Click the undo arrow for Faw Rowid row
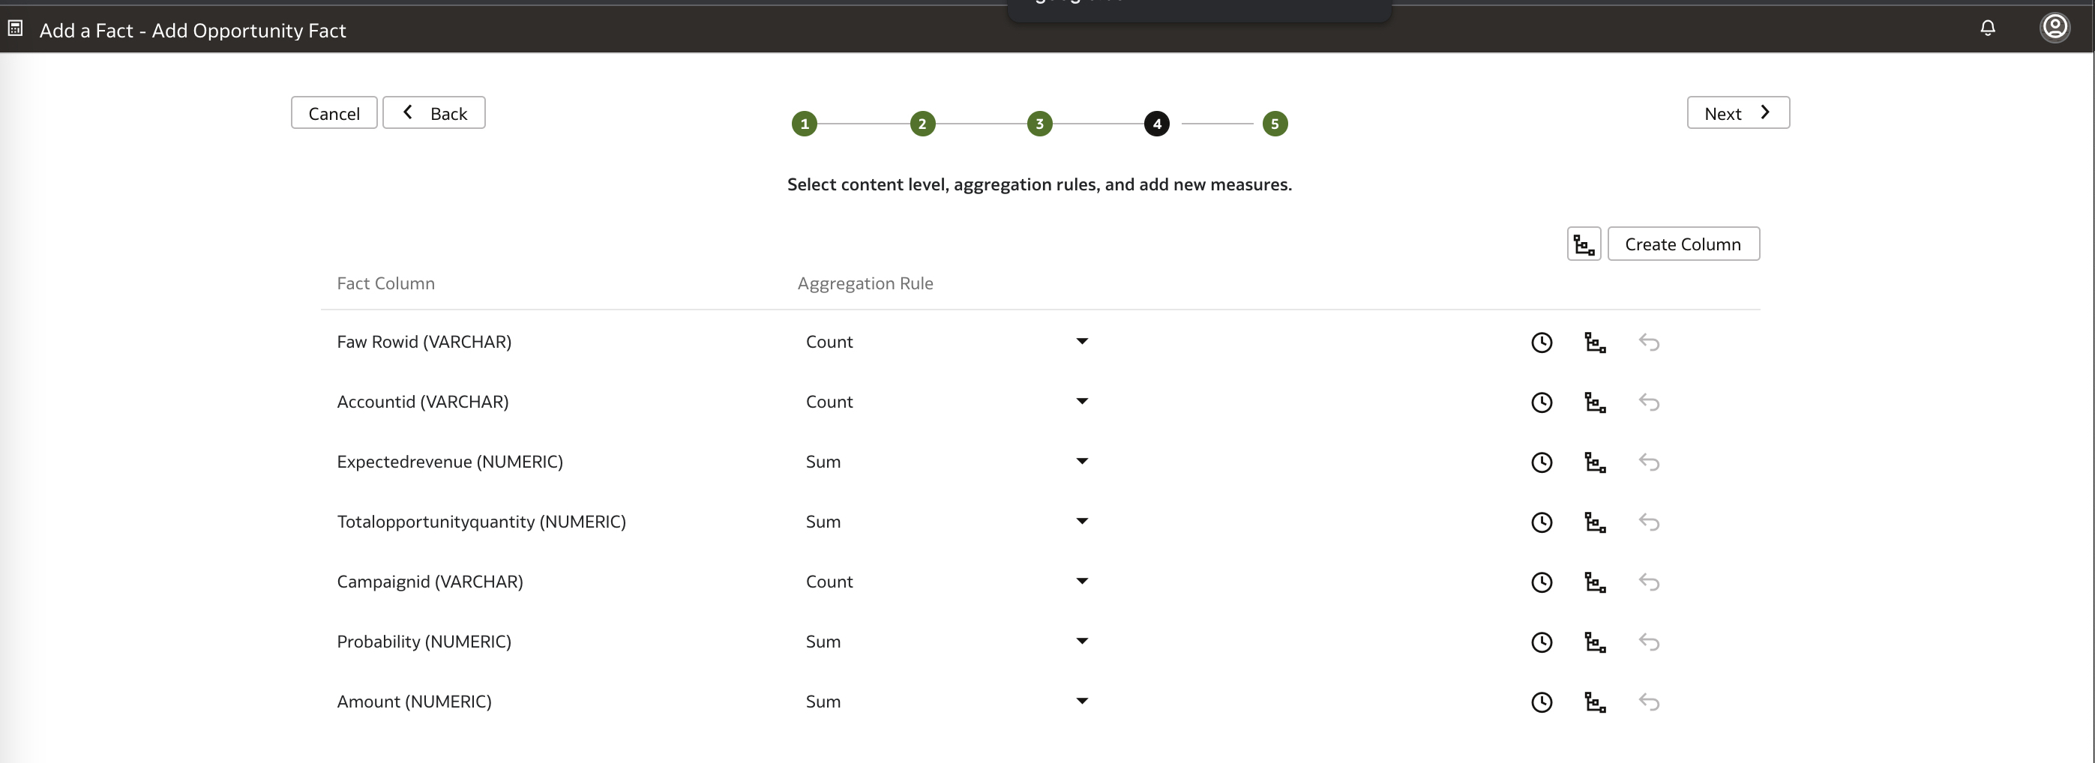Screen dimensions: 2095x763 point(1649,342)
